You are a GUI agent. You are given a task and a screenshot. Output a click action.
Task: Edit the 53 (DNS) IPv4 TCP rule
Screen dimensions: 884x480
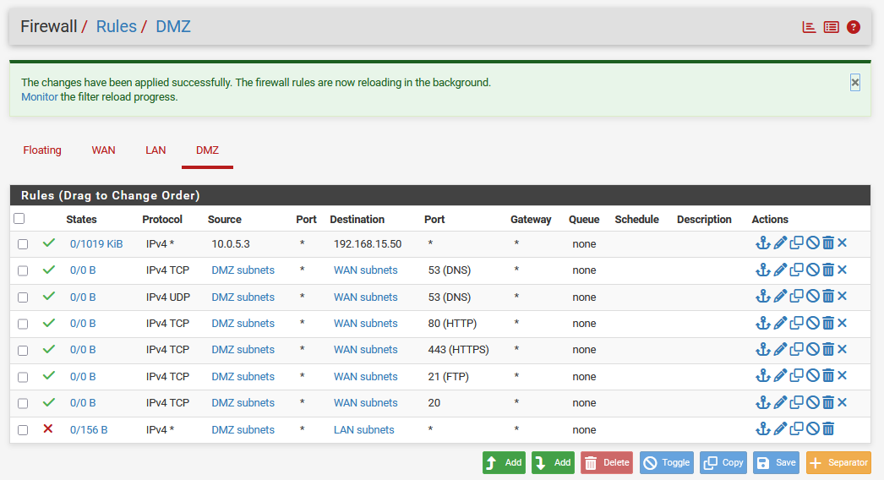coord(780,270)
